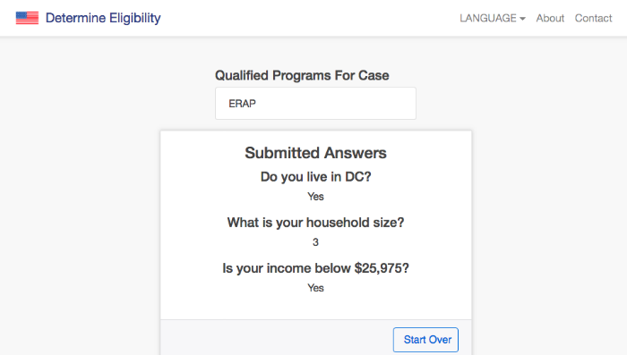The image size is (627, 355).
Task: Click the caret arrow beside LANGUAGE
Action: (x=522, y=19)
